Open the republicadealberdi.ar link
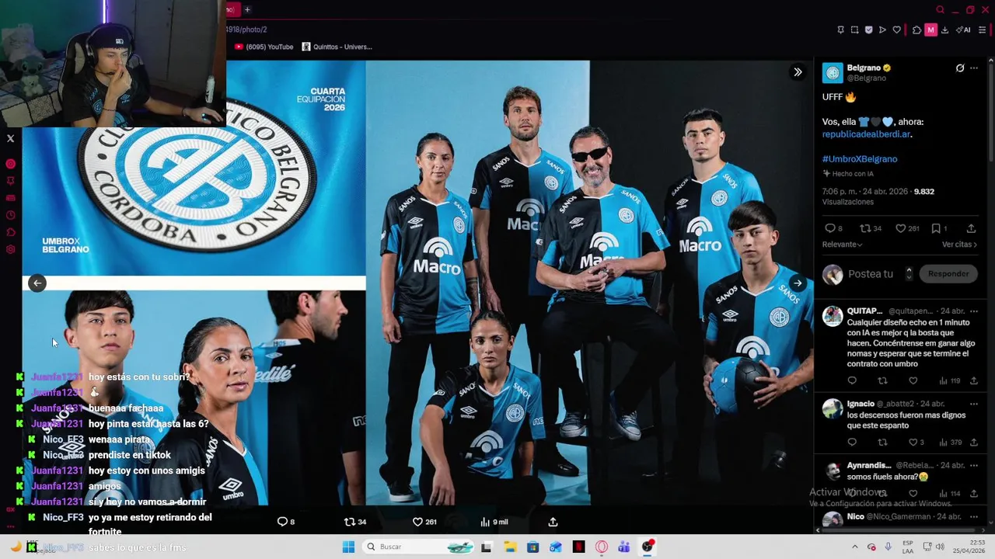This screenshot has height=559, width=995. coord(866,134)
